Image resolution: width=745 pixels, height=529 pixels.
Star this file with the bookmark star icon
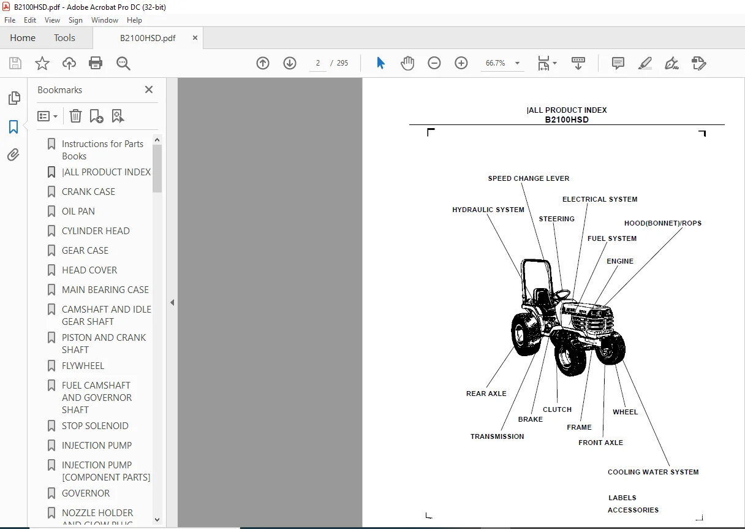click(42, 63)
